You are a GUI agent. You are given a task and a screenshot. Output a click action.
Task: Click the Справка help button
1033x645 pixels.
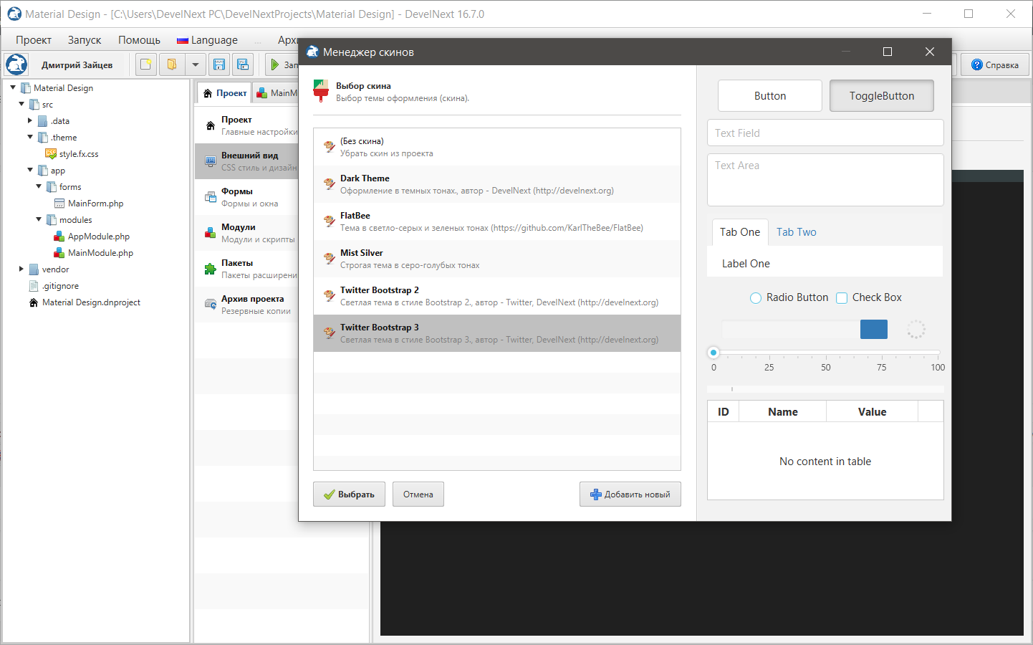(x=994, y=64)
